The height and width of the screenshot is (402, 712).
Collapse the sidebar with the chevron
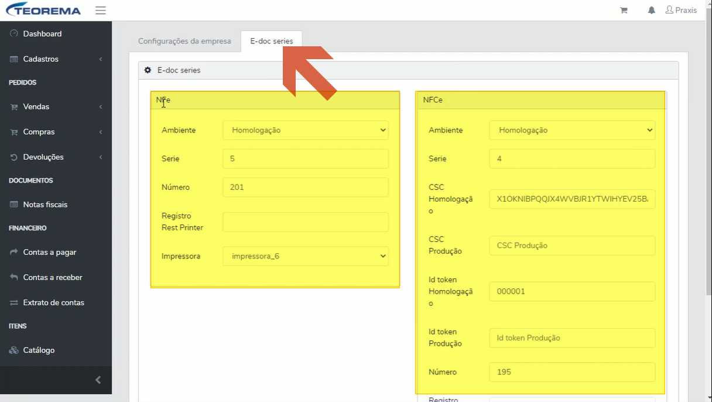point(98,380)
